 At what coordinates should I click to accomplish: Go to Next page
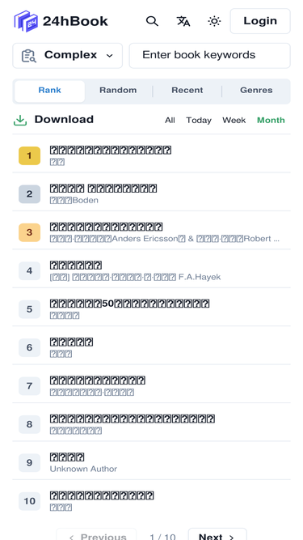click(217, 535)
